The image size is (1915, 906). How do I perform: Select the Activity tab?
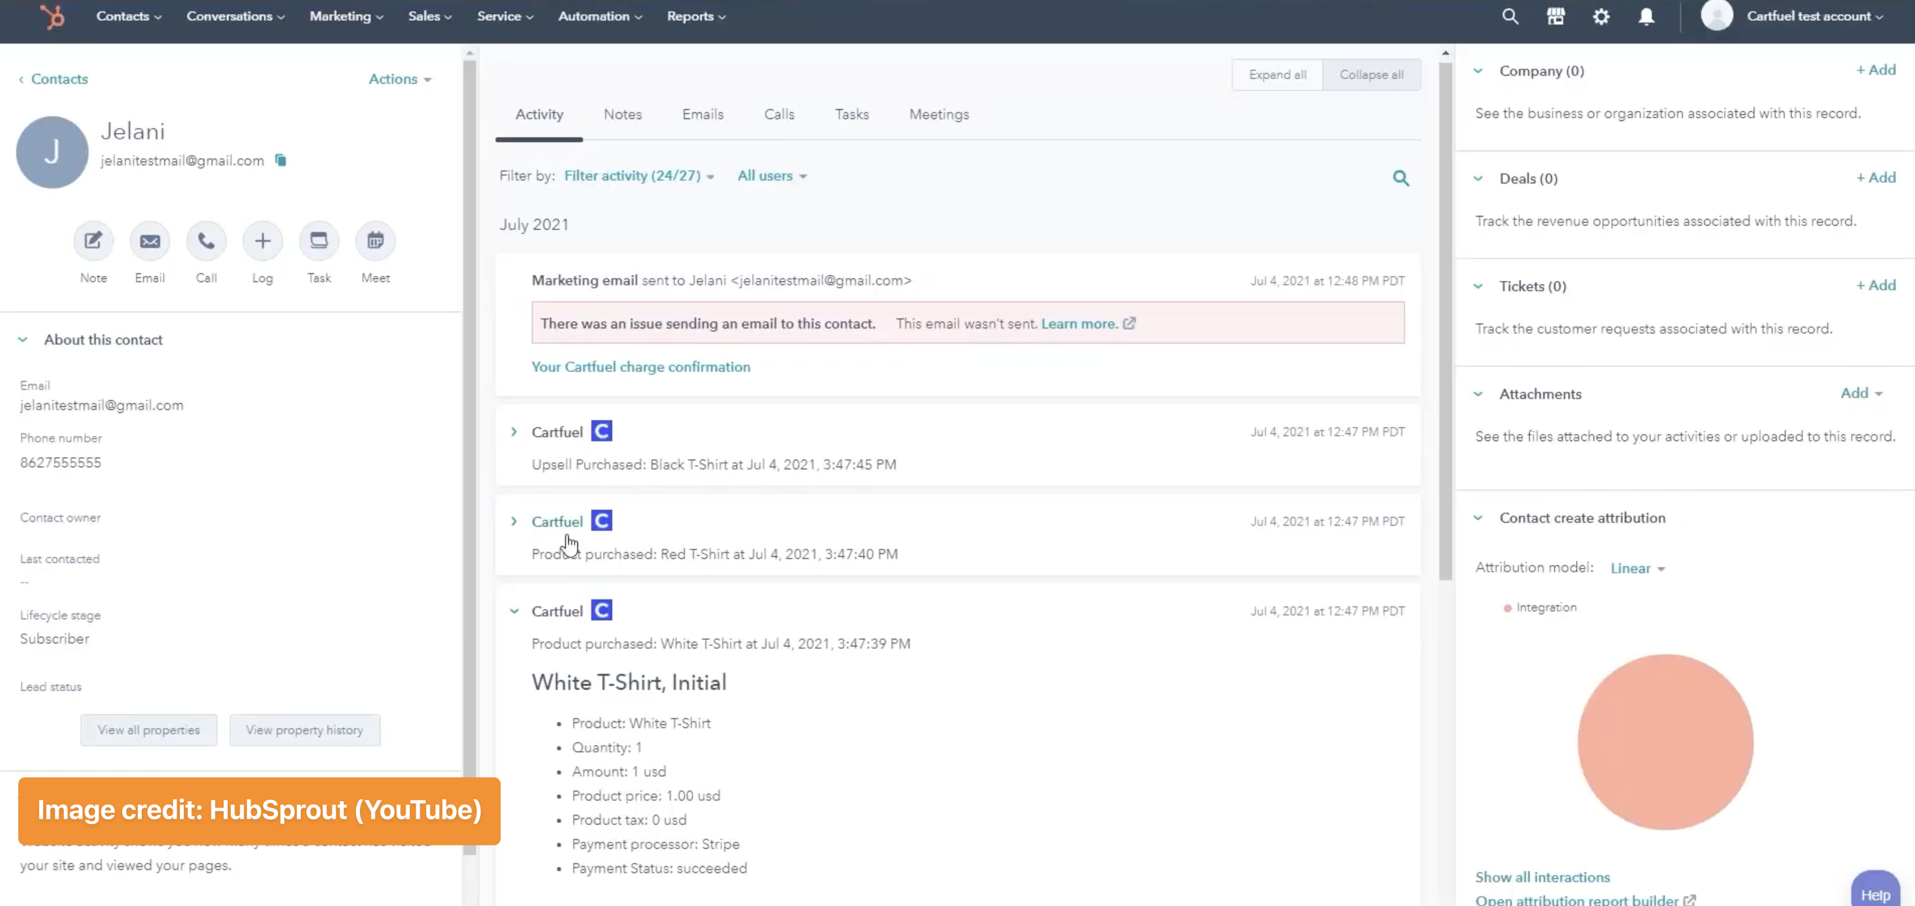539,115
